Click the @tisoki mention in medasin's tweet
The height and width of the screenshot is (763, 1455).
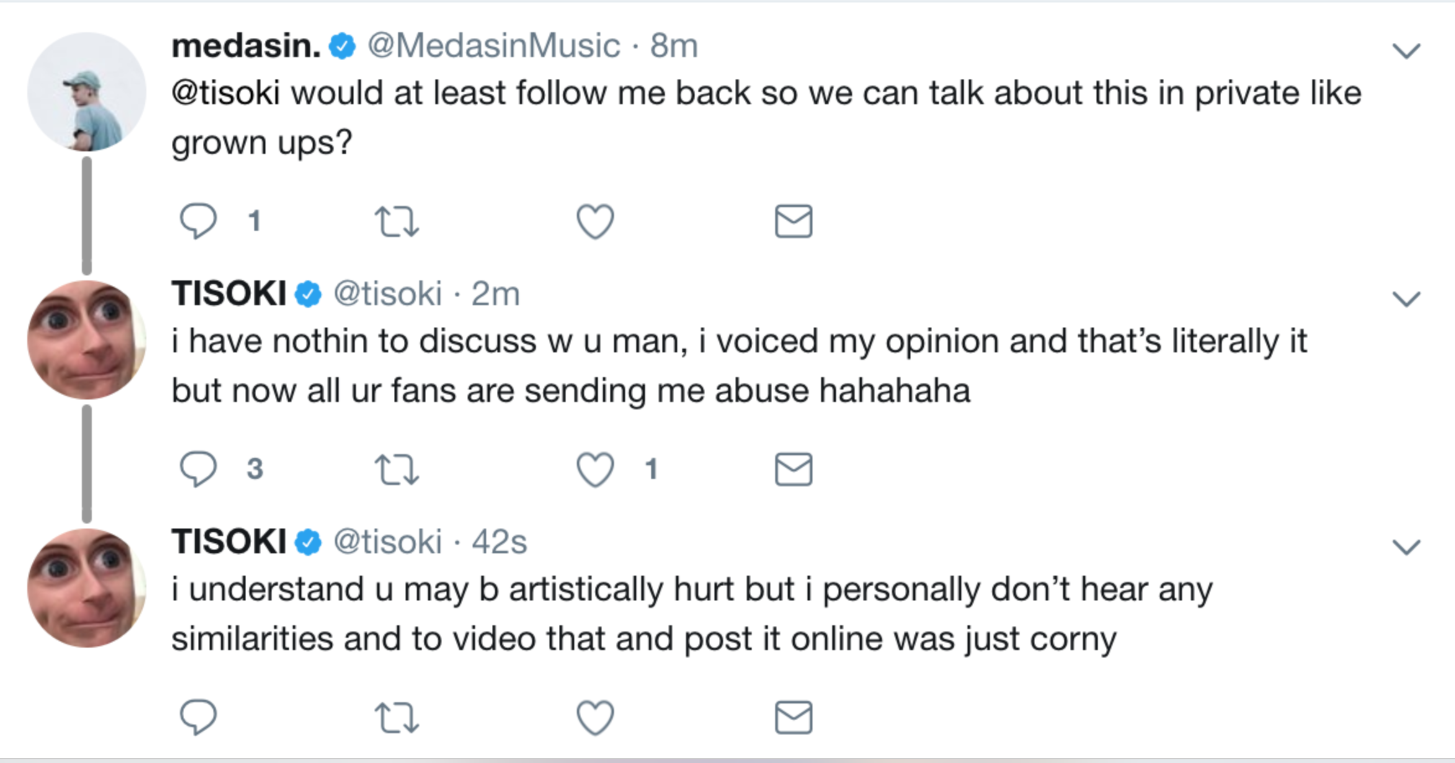coord(226,94)
